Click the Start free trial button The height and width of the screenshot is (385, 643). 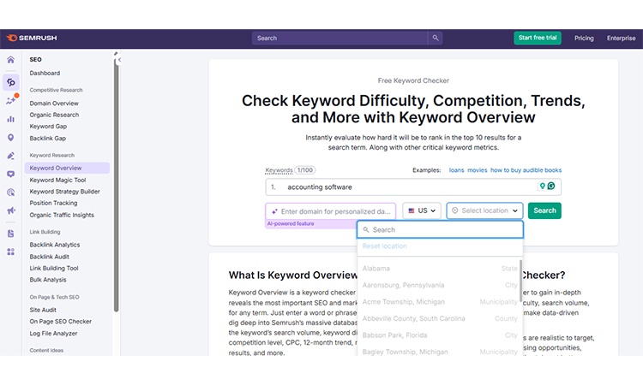pyautogui.click(x=538, y=38)
